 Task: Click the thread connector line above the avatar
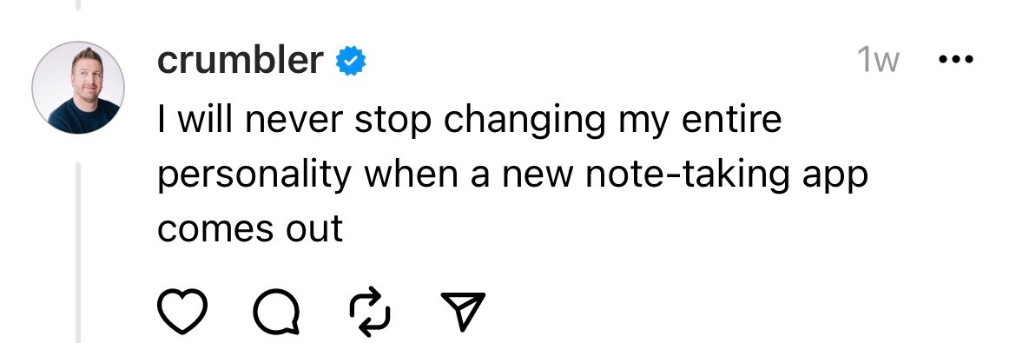pos(78,5)
